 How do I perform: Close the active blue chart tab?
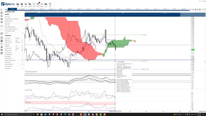(x=16, y=9)
